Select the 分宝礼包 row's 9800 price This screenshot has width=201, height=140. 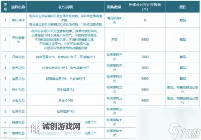(145, 100)
